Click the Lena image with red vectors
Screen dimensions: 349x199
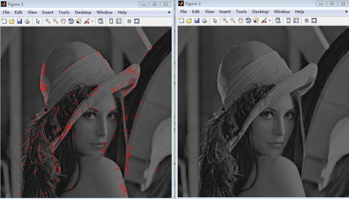tap(86, 112)
